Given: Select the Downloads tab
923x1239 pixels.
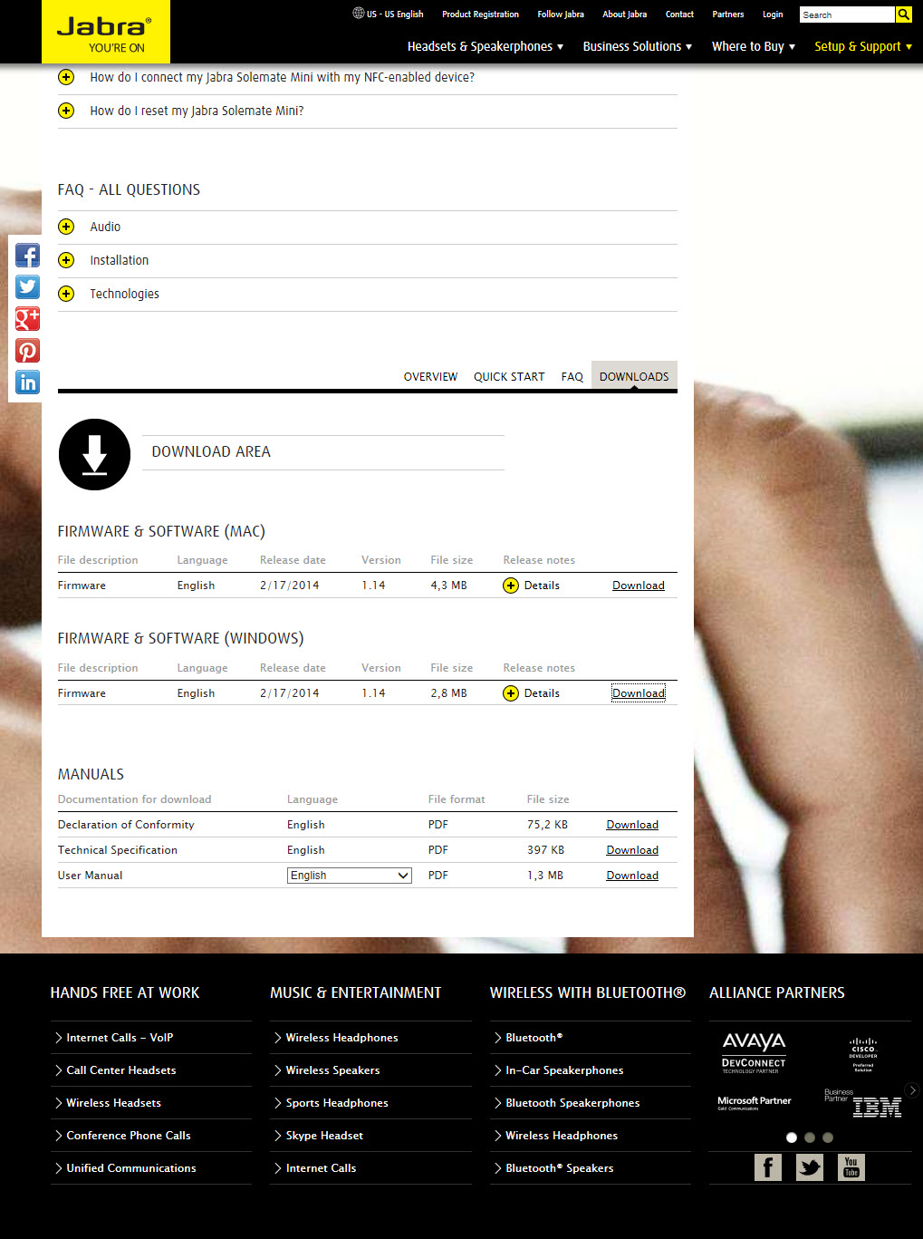Looking at the screenshot, I should pyautogui.click(x=634, y=376).
